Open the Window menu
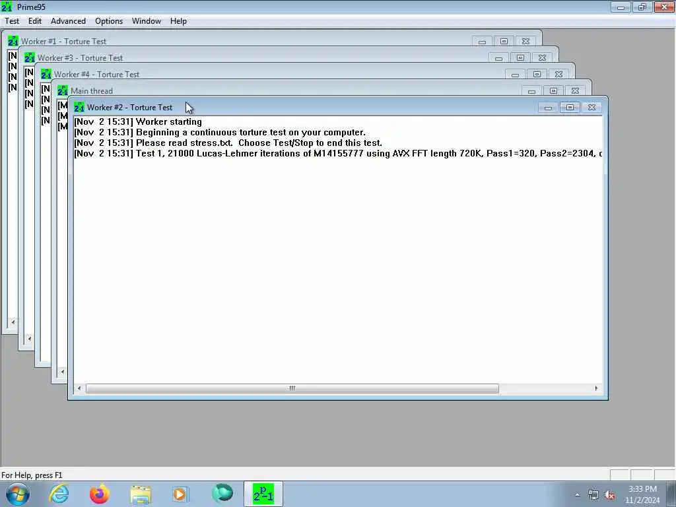The width and height of the screenshot is (676, 507). pos(147,21)
